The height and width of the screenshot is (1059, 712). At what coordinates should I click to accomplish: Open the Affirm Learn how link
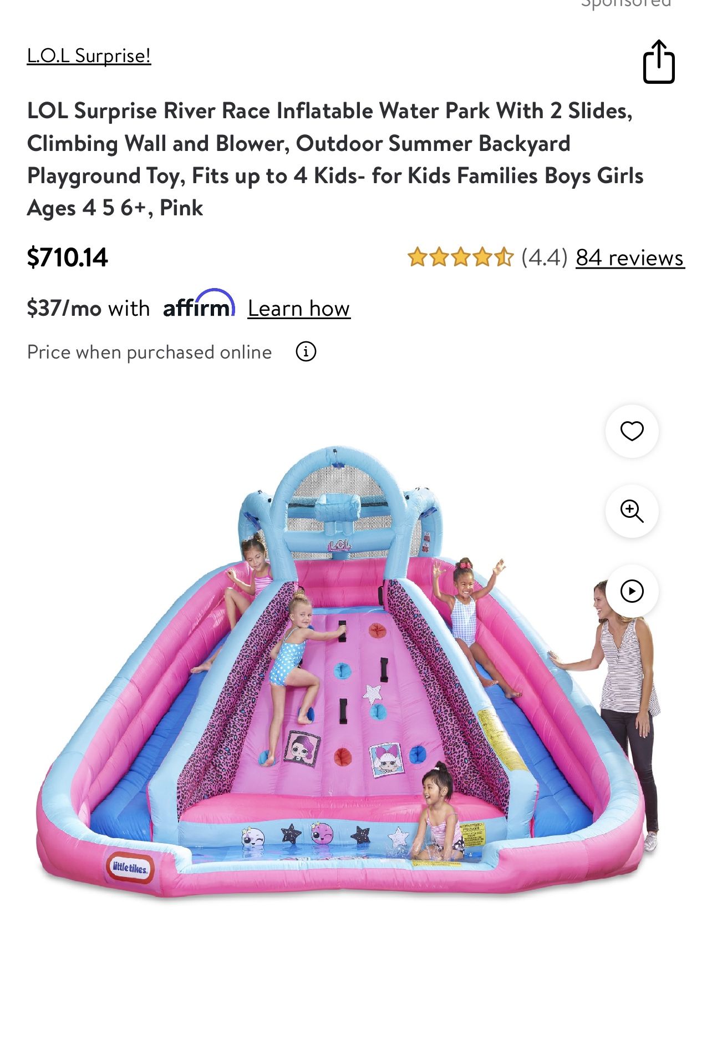pyautogui.click(x=299, y=309)
